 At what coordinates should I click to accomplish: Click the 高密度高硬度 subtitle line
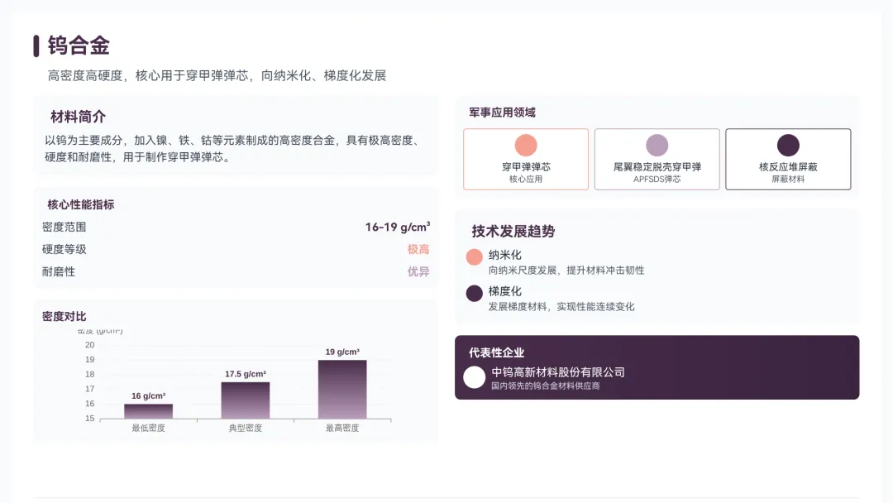pos(217,76)
